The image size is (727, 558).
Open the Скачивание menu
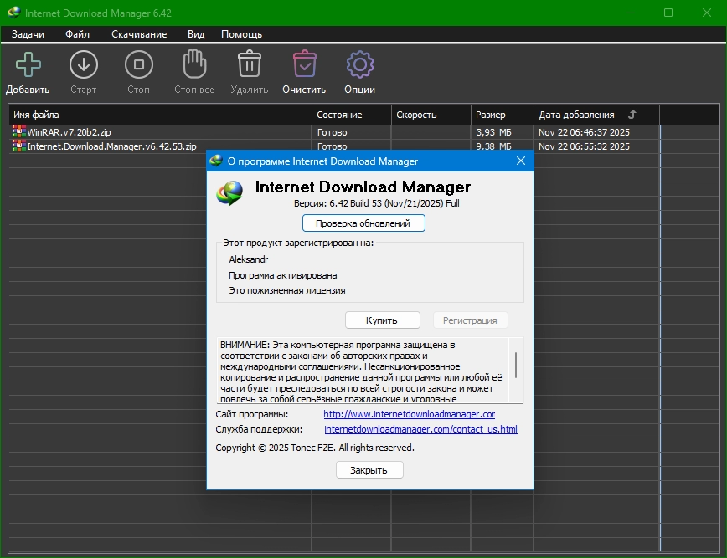coord(139,34)
